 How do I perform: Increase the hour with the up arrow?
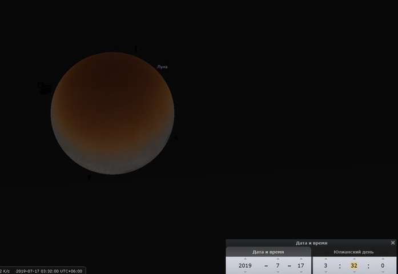[325, 259]
